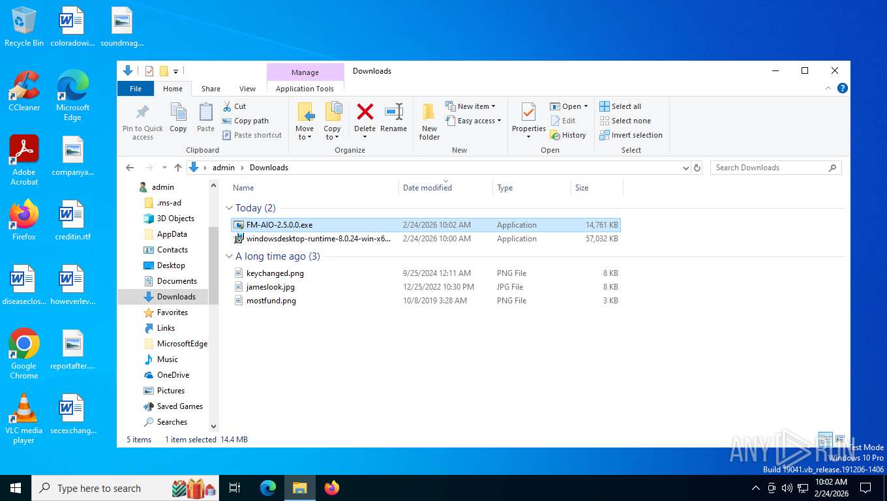Click Pin to Quick access icon

(143, 112)
